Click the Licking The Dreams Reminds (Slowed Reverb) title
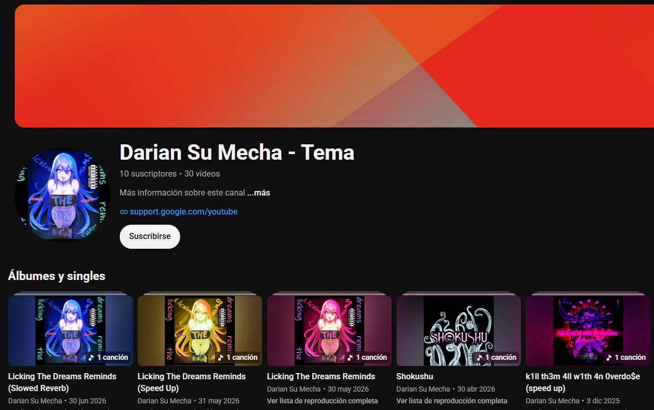This screenshot has width=654, height=410. [x=62, y=382]
